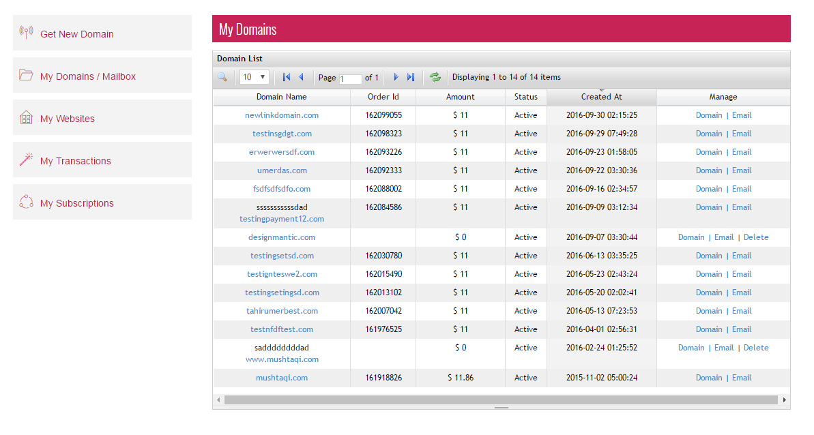The height and width of the screenshot is (435, 814).
Task: Click the page number input field
Action: [x=351, y=78]
